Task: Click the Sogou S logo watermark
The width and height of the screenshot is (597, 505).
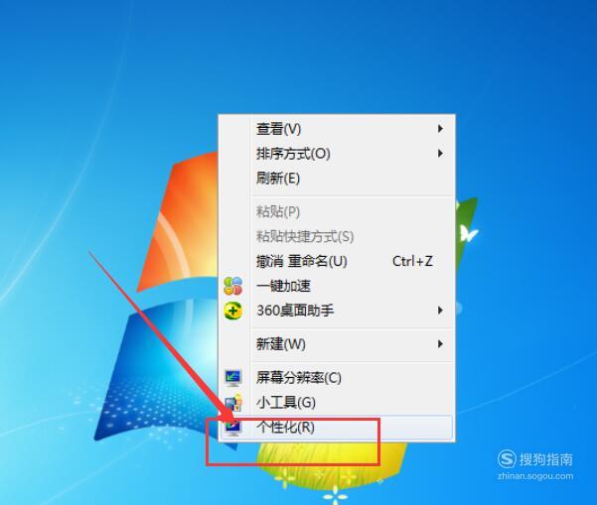Action: (x=507, y=459)
